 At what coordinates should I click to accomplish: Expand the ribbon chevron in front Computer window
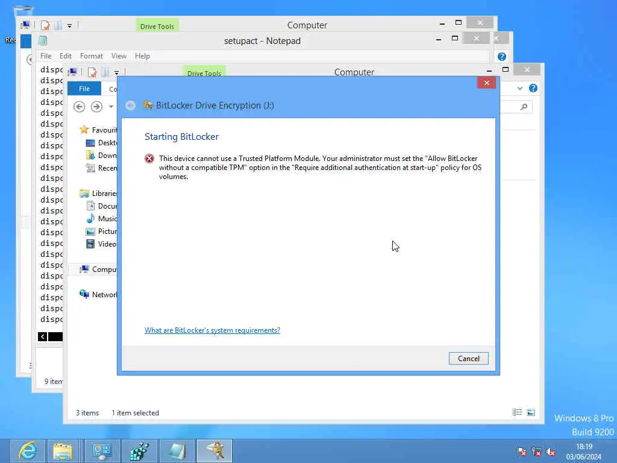tap(520, 88)
